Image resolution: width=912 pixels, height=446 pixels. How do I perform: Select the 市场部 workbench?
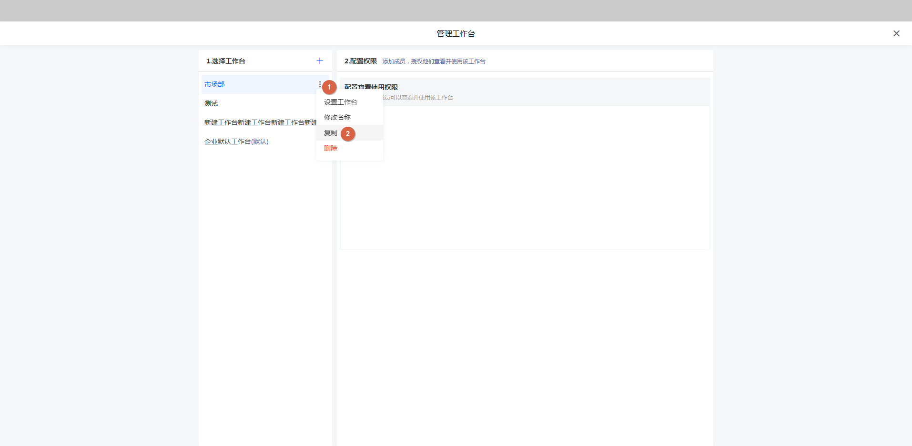(215, 84)
